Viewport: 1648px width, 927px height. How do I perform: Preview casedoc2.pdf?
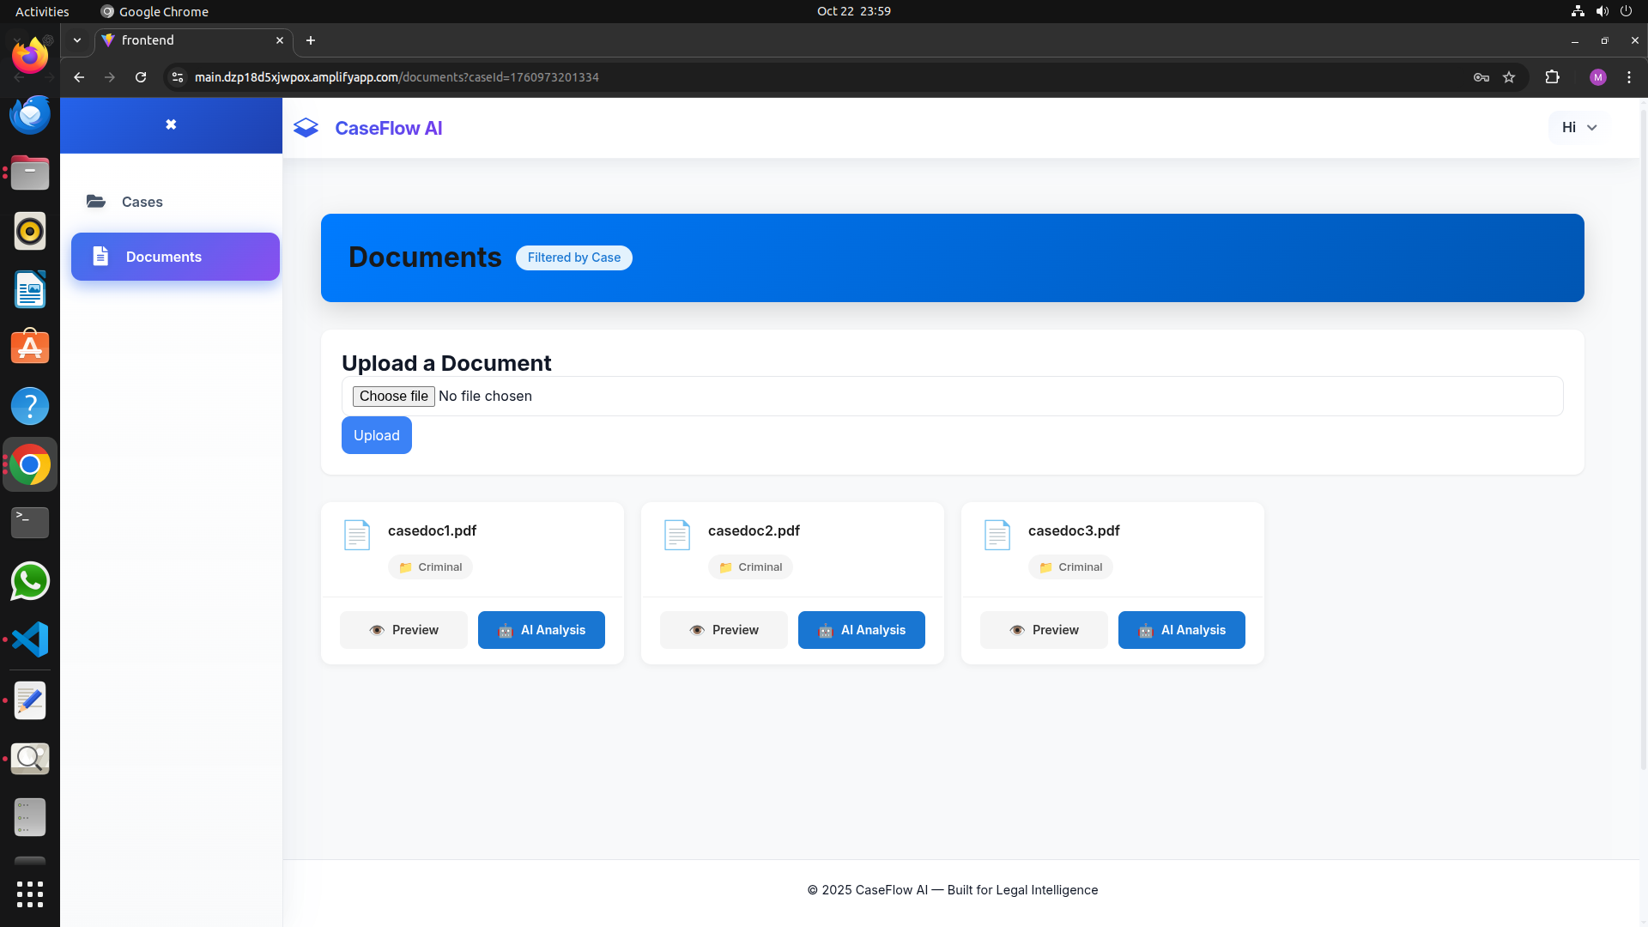724,630
